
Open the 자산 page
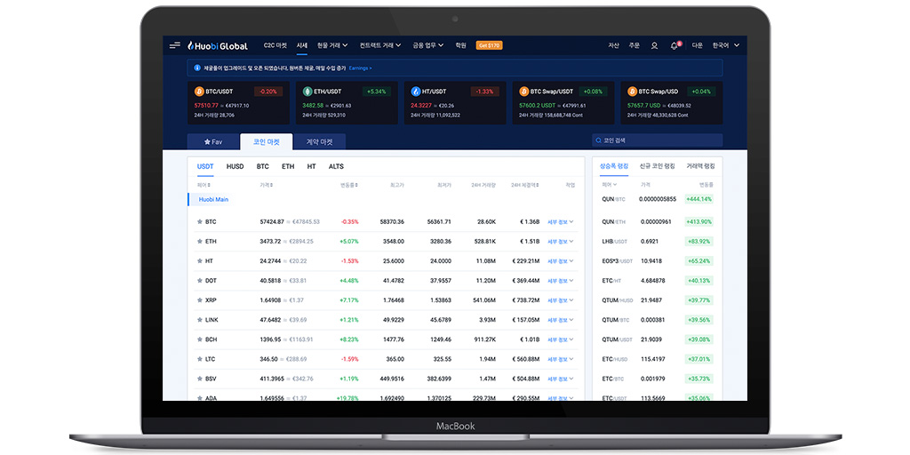coord(613,45)
